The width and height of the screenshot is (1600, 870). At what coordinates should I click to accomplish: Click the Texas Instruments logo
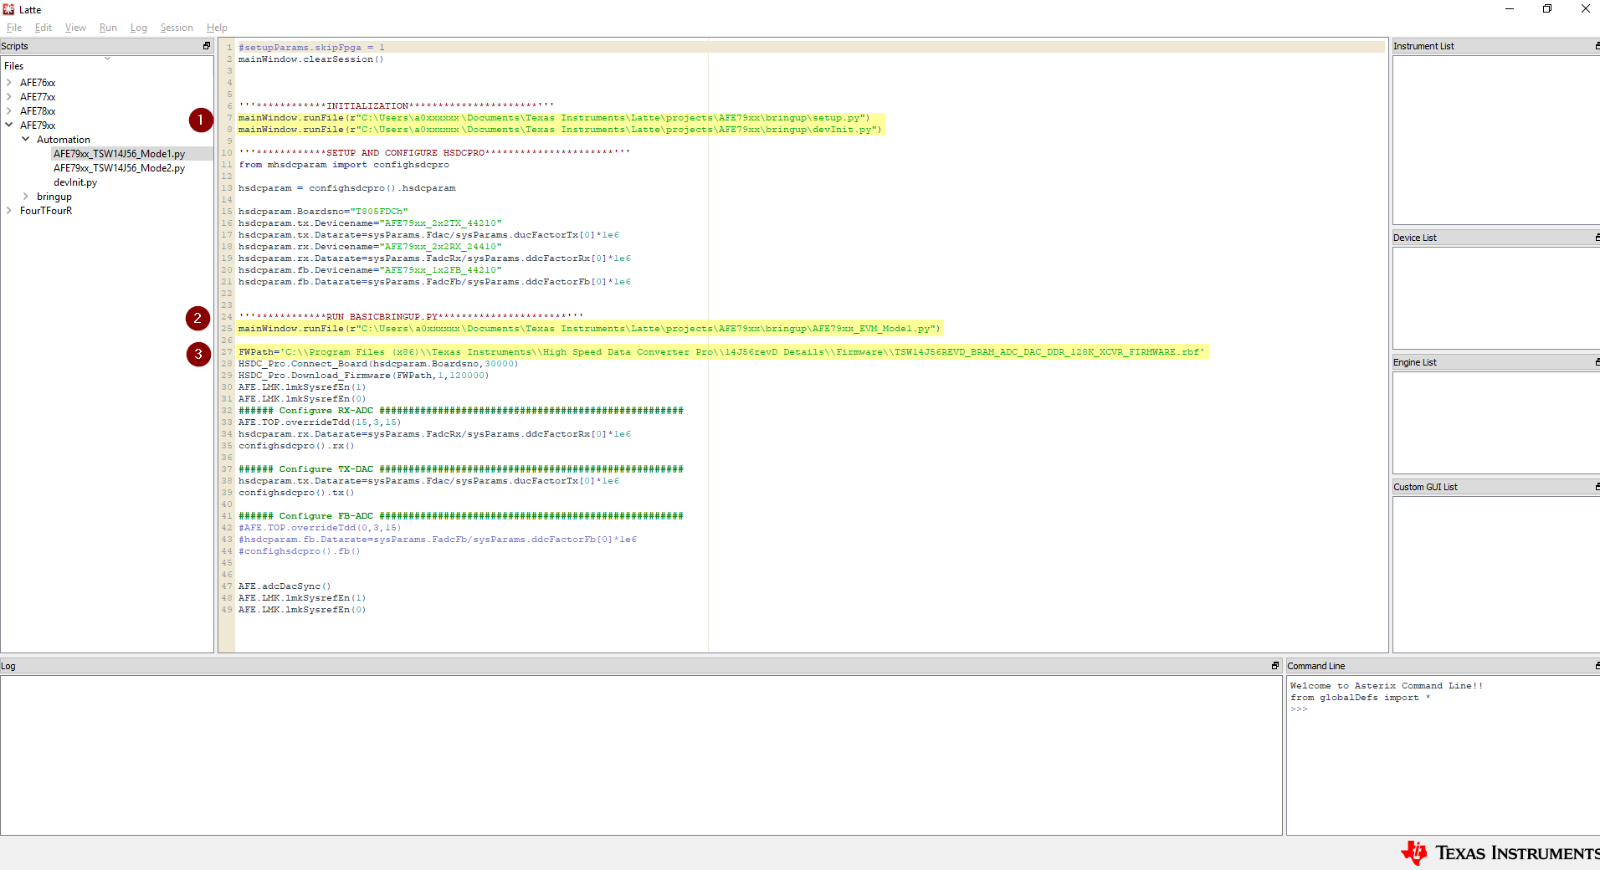pyautogui.click(x=1500, y=852)
